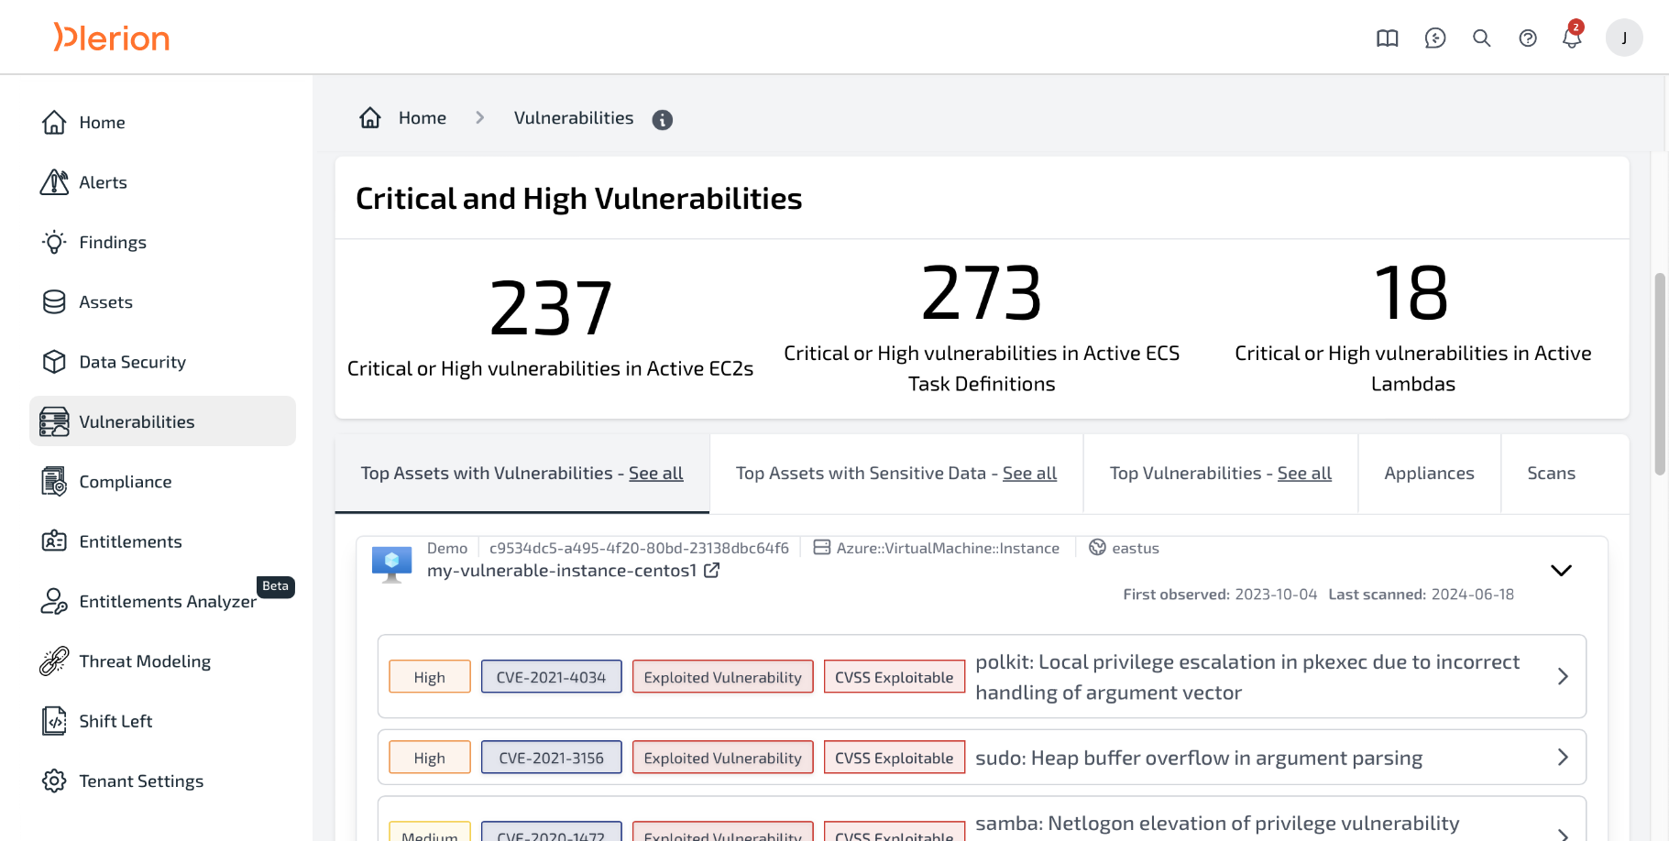
Task: Open Alerts in the sidebar menu
Action: [x=162, y=182]
